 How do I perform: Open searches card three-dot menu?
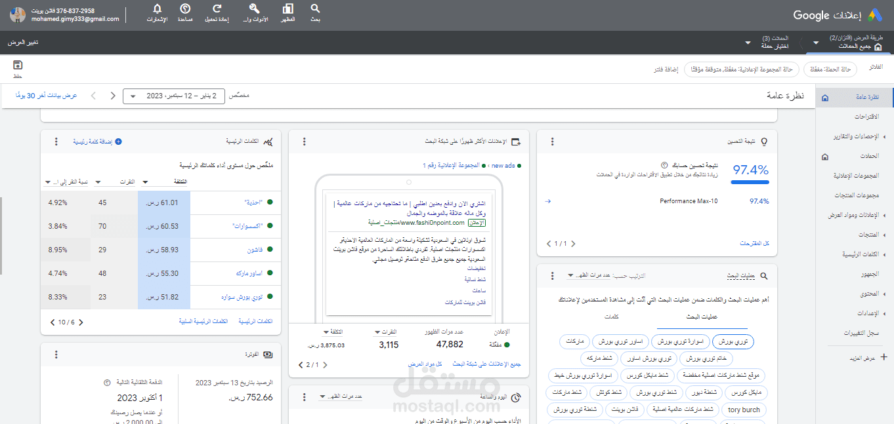pyautogui.click(x=552, y=277)
